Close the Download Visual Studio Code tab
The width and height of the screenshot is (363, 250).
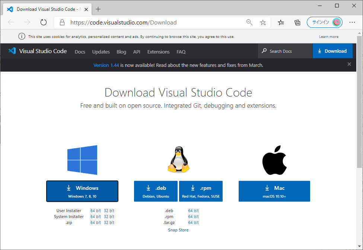tap(86, 10)
